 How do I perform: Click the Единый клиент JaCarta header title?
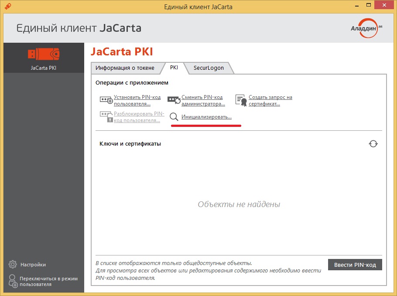coord(79,28)
